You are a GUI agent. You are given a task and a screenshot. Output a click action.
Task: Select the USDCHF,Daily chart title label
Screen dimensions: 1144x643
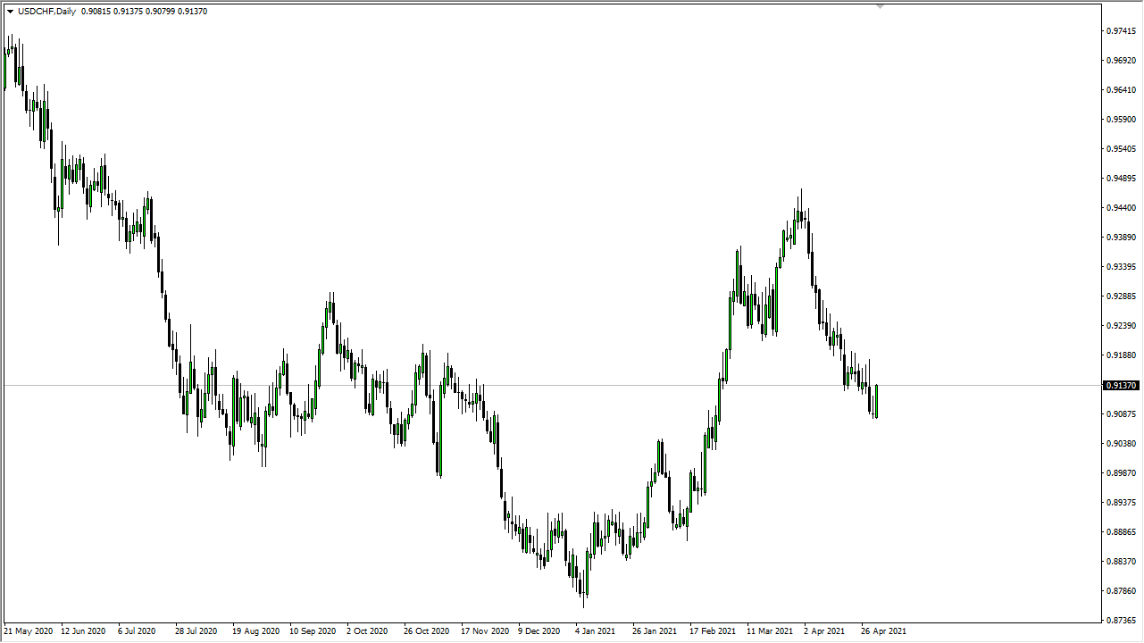click(49, 13)
